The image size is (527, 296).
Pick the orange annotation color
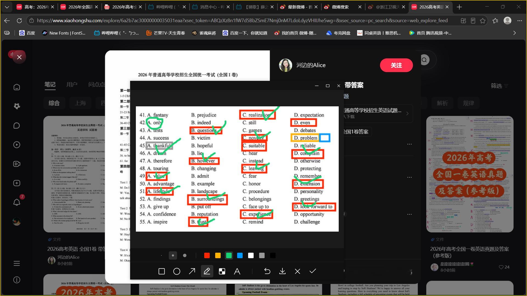218,255
